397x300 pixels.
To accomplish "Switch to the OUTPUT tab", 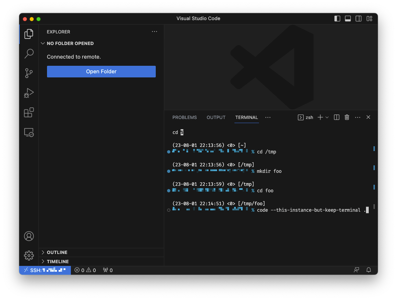I will point(216,117).
